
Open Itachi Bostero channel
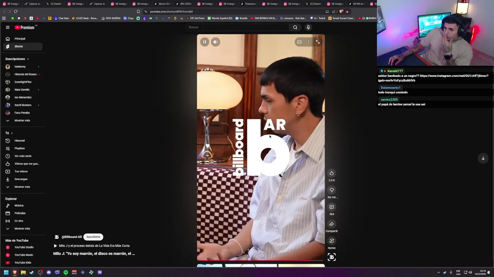pyautogui.click(x=23, y=105)
